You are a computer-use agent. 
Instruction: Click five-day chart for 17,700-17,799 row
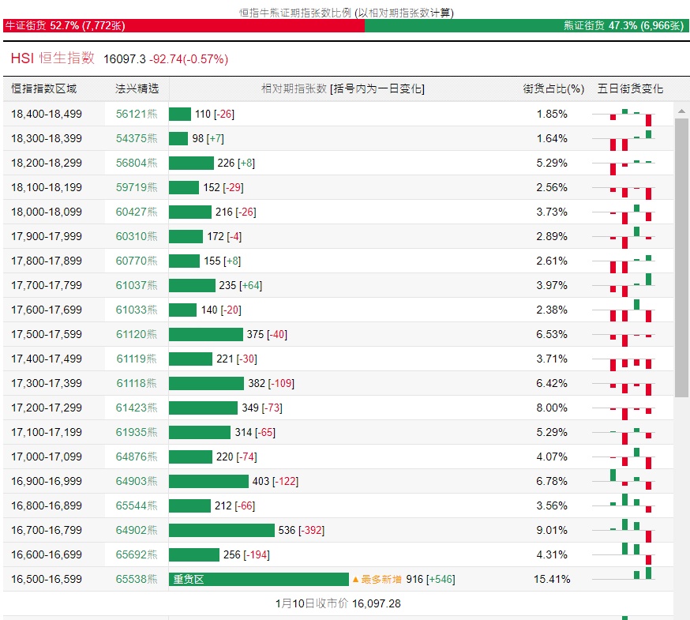click(x=624, y=285)
